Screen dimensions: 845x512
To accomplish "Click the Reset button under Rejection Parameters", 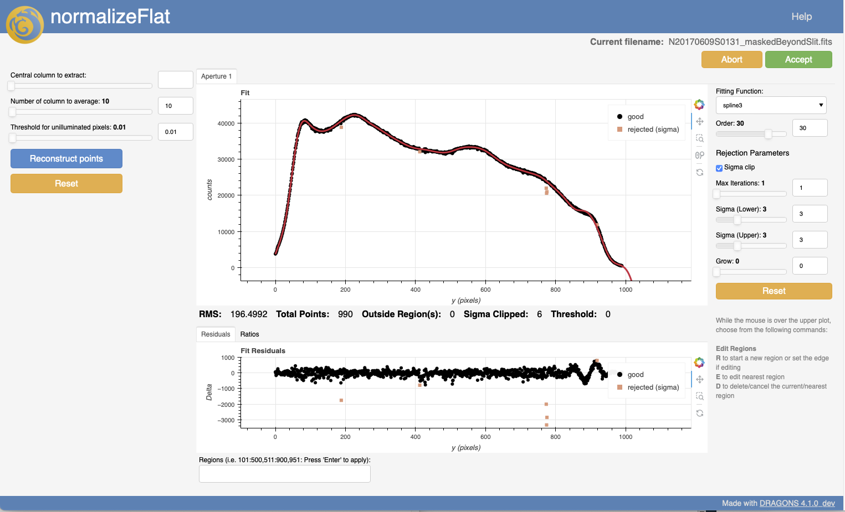I will (774, 291).
